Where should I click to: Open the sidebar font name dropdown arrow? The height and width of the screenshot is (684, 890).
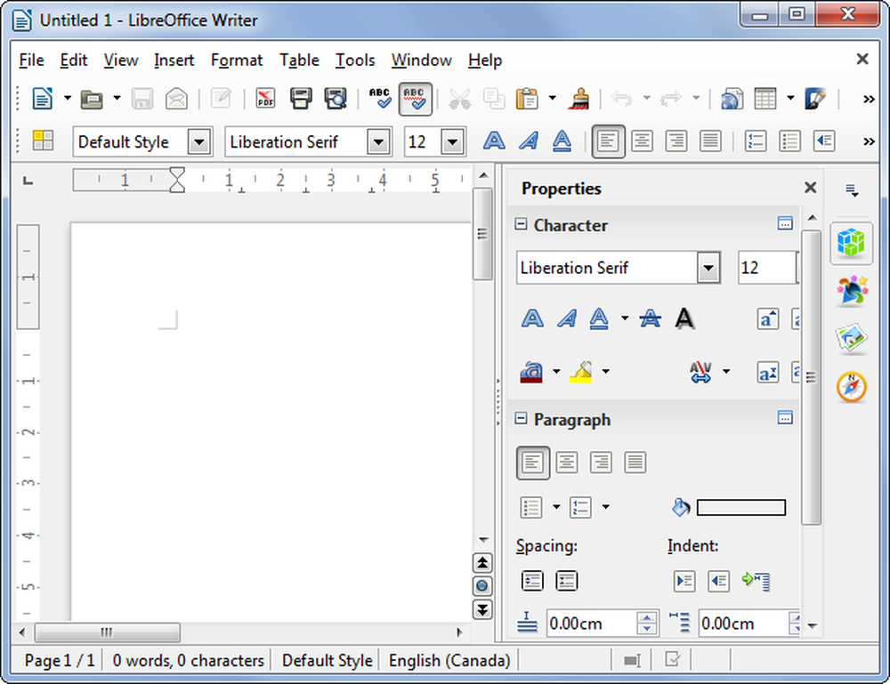[708, 267]
